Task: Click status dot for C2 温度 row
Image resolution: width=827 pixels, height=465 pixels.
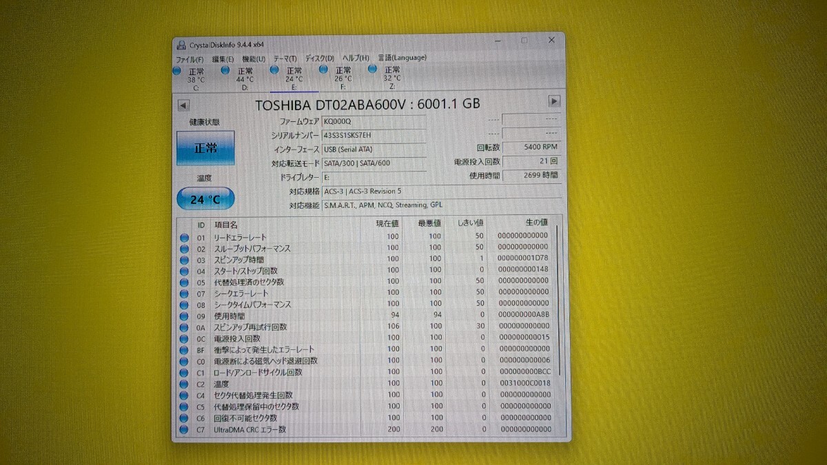Action: point(184,384)
